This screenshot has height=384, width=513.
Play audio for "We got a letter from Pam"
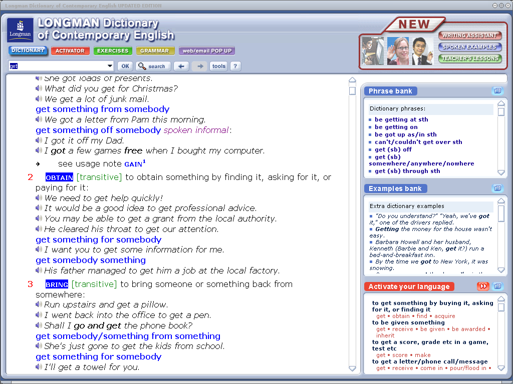[39, 119]
